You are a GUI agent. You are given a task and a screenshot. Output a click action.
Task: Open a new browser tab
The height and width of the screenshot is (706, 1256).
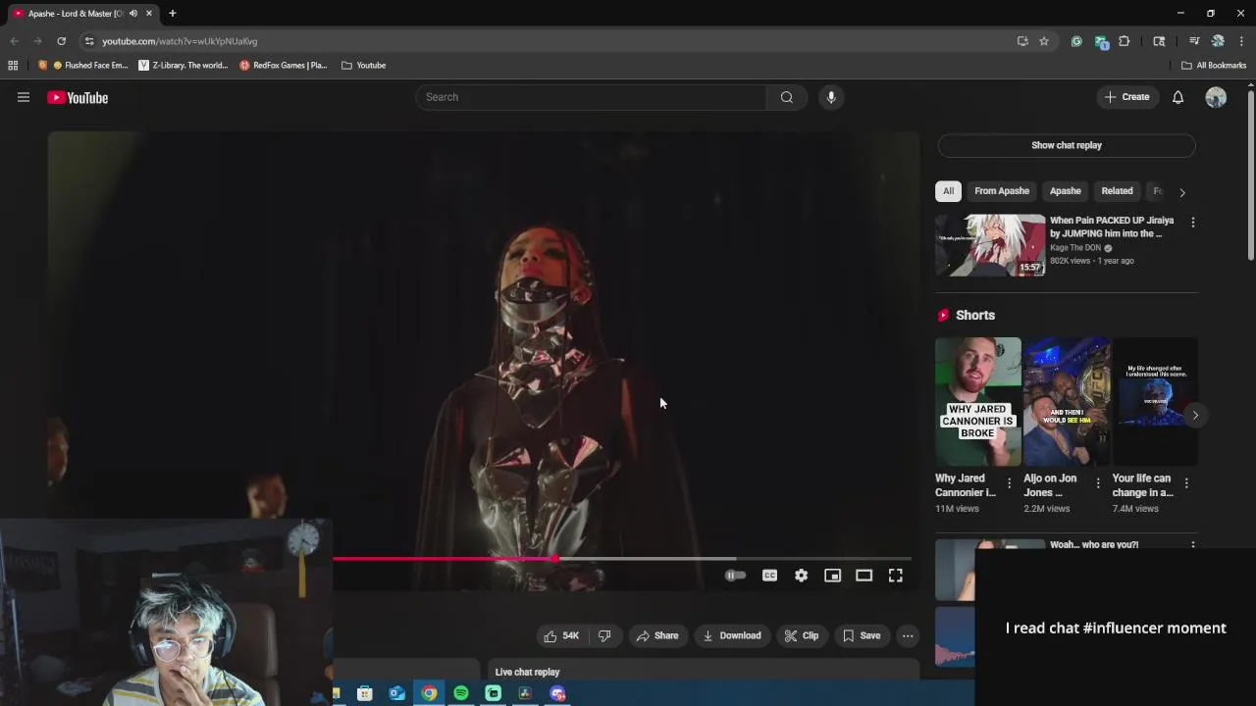point(172,13)
